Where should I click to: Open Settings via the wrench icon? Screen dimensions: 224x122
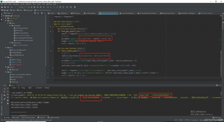67,7
